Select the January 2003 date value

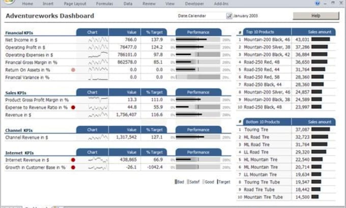tap(245, 16)
